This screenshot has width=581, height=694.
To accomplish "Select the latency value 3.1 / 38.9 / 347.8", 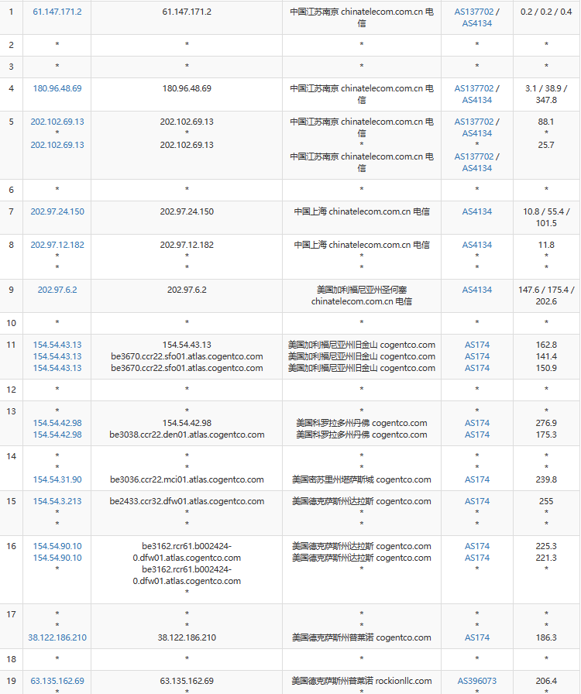I will (x=546, y=94).
